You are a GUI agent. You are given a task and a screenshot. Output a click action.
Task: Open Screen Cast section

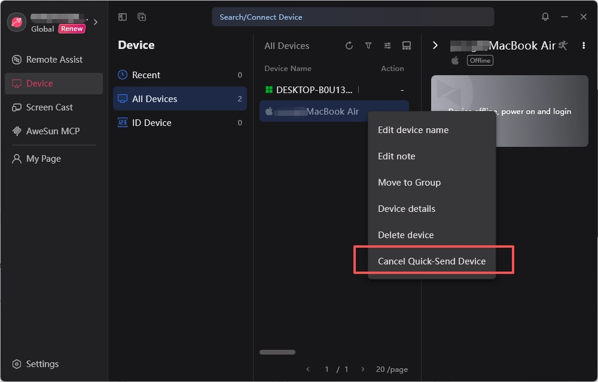(x=54, y=107)
